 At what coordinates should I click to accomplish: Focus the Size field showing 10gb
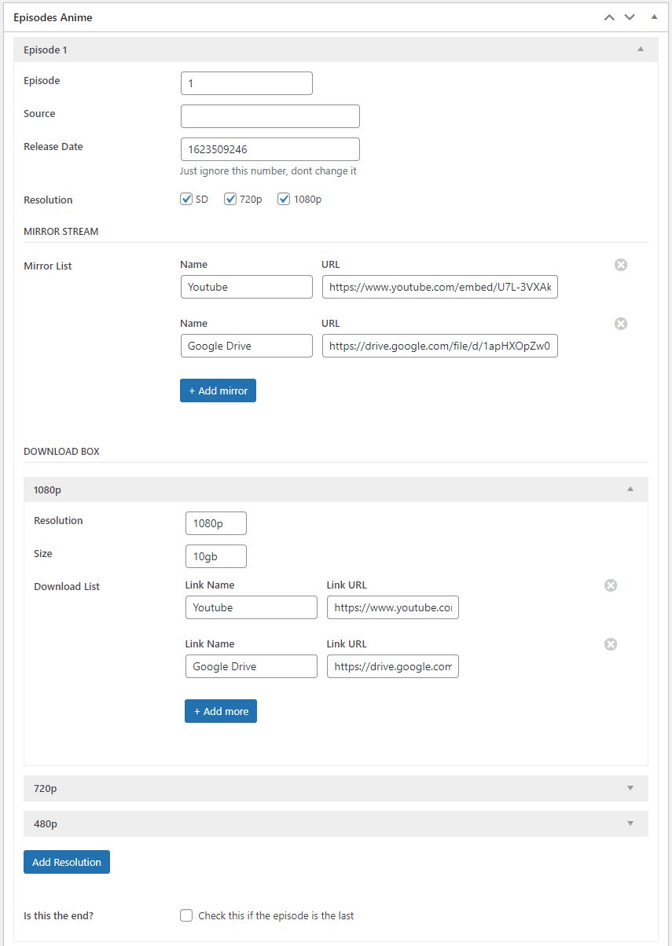click(x=215, y=556)
